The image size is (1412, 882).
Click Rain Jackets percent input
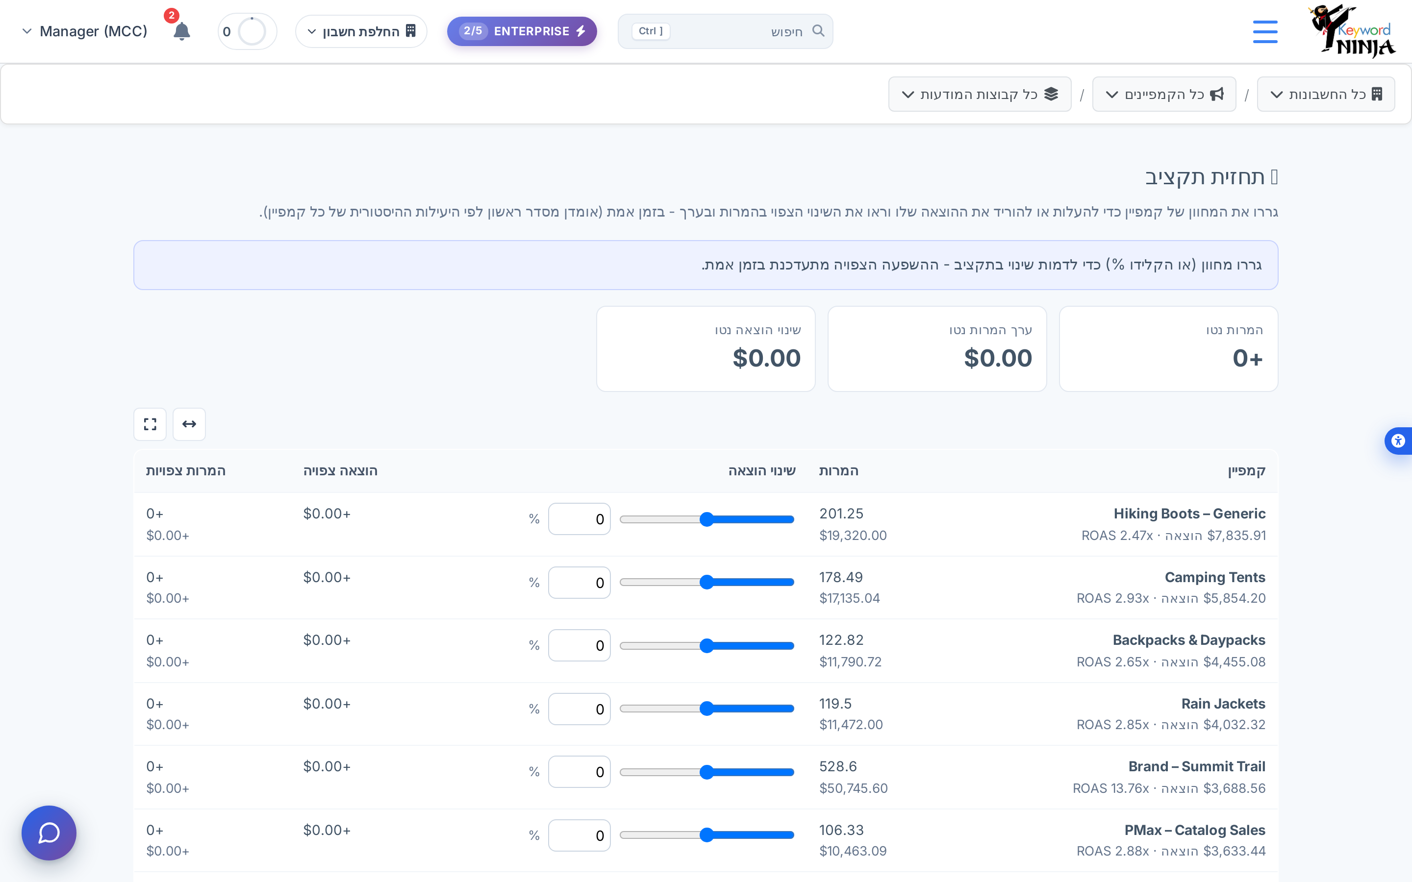pyautogui.click(x=580, y=710)
